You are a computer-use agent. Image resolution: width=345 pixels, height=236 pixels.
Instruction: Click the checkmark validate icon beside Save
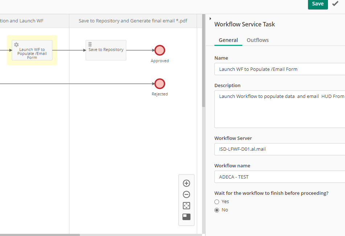click(335, 4)
